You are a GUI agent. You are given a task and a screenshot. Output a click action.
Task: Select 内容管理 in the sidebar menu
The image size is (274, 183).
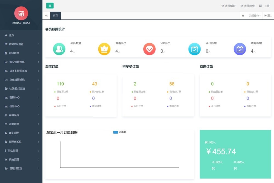[14, 53]
